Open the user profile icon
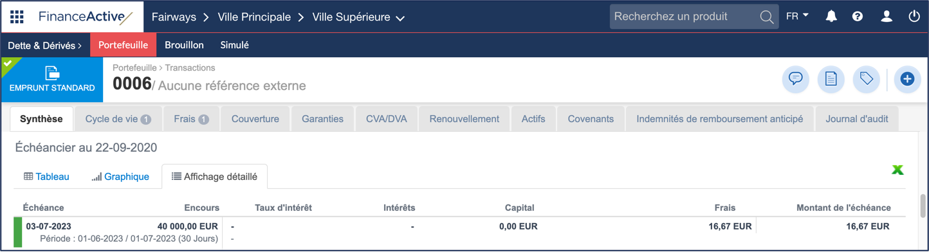Screen dimensions: 929x252 887,17
